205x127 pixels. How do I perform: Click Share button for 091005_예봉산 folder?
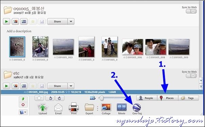(x=57, y=21)
